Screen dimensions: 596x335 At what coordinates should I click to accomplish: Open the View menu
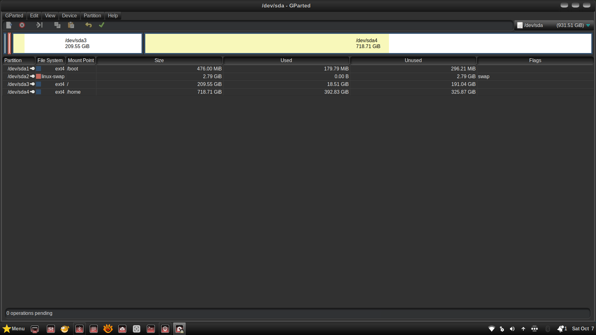(50, 16)
